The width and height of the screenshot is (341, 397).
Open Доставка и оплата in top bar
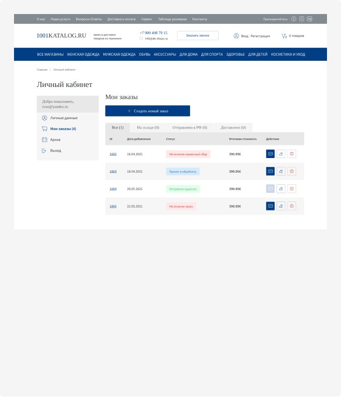pos(121,19)
